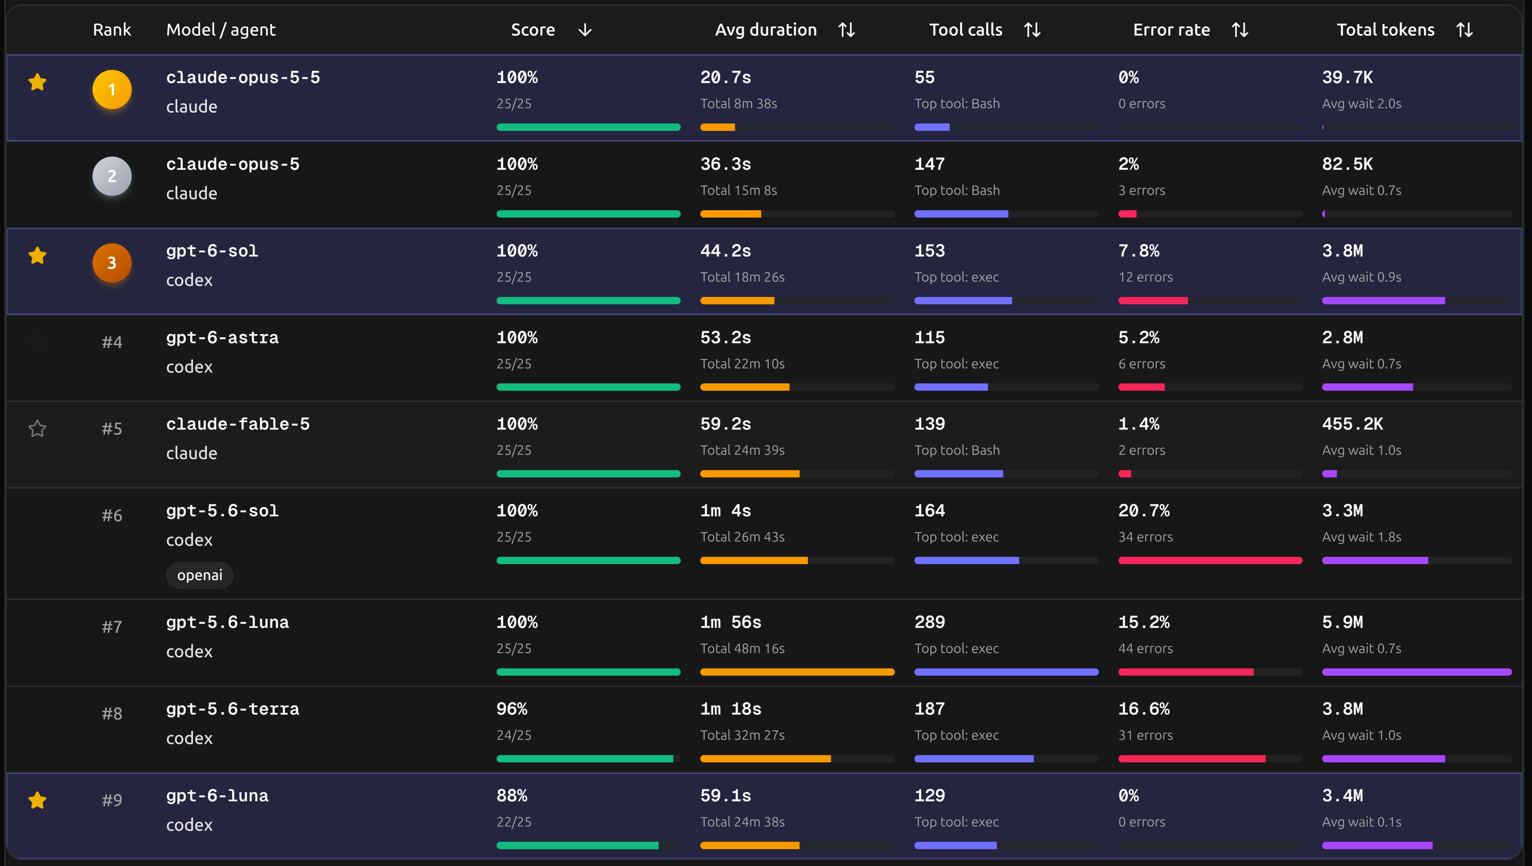This screenshot has width=1532, height=866.
Task: Click the #4 rank label
Action: coord(112,342)
